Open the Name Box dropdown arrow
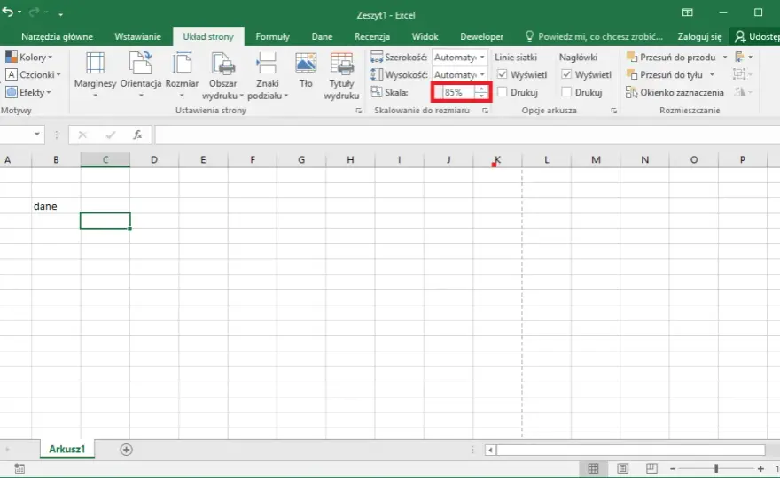The height and width of the screenshot is (478, 780). pos(37,135)
